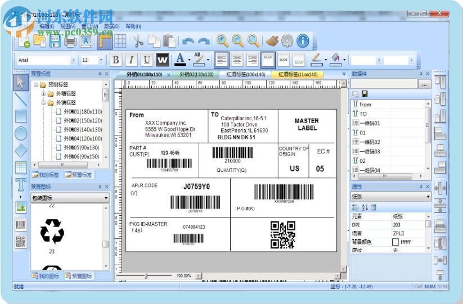
Task: Click the white background color swatch
Action: tap(395, 242)
